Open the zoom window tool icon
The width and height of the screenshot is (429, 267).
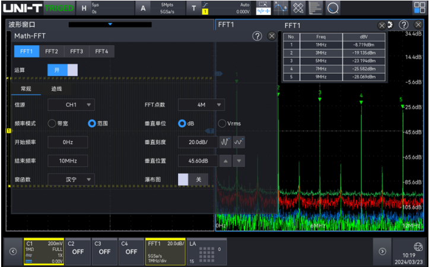coord(262,8)
